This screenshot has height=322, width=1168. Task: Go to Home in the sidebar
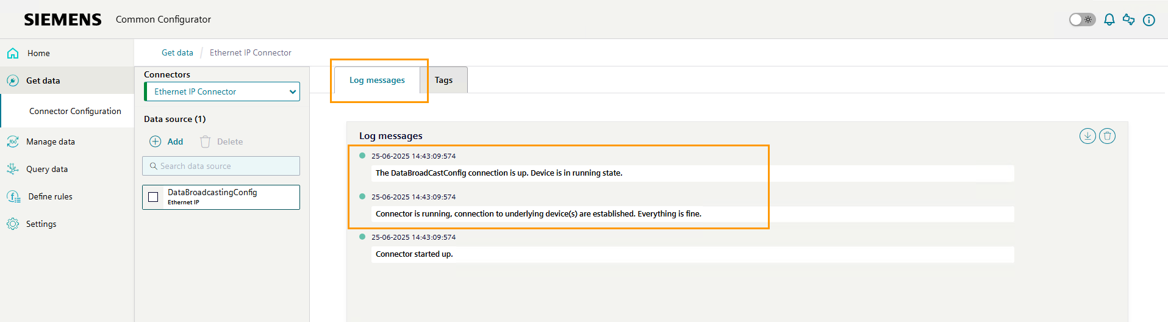(66, 53)
